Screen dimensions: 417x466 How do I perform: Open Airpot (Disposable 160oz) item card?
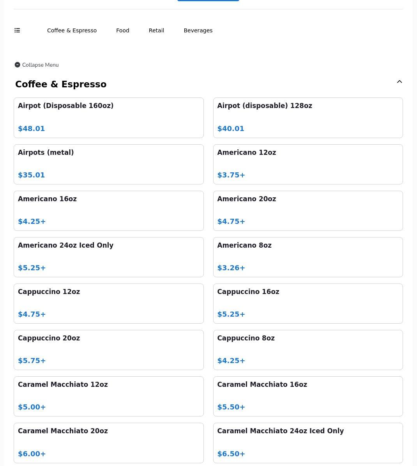click(109, 118)
